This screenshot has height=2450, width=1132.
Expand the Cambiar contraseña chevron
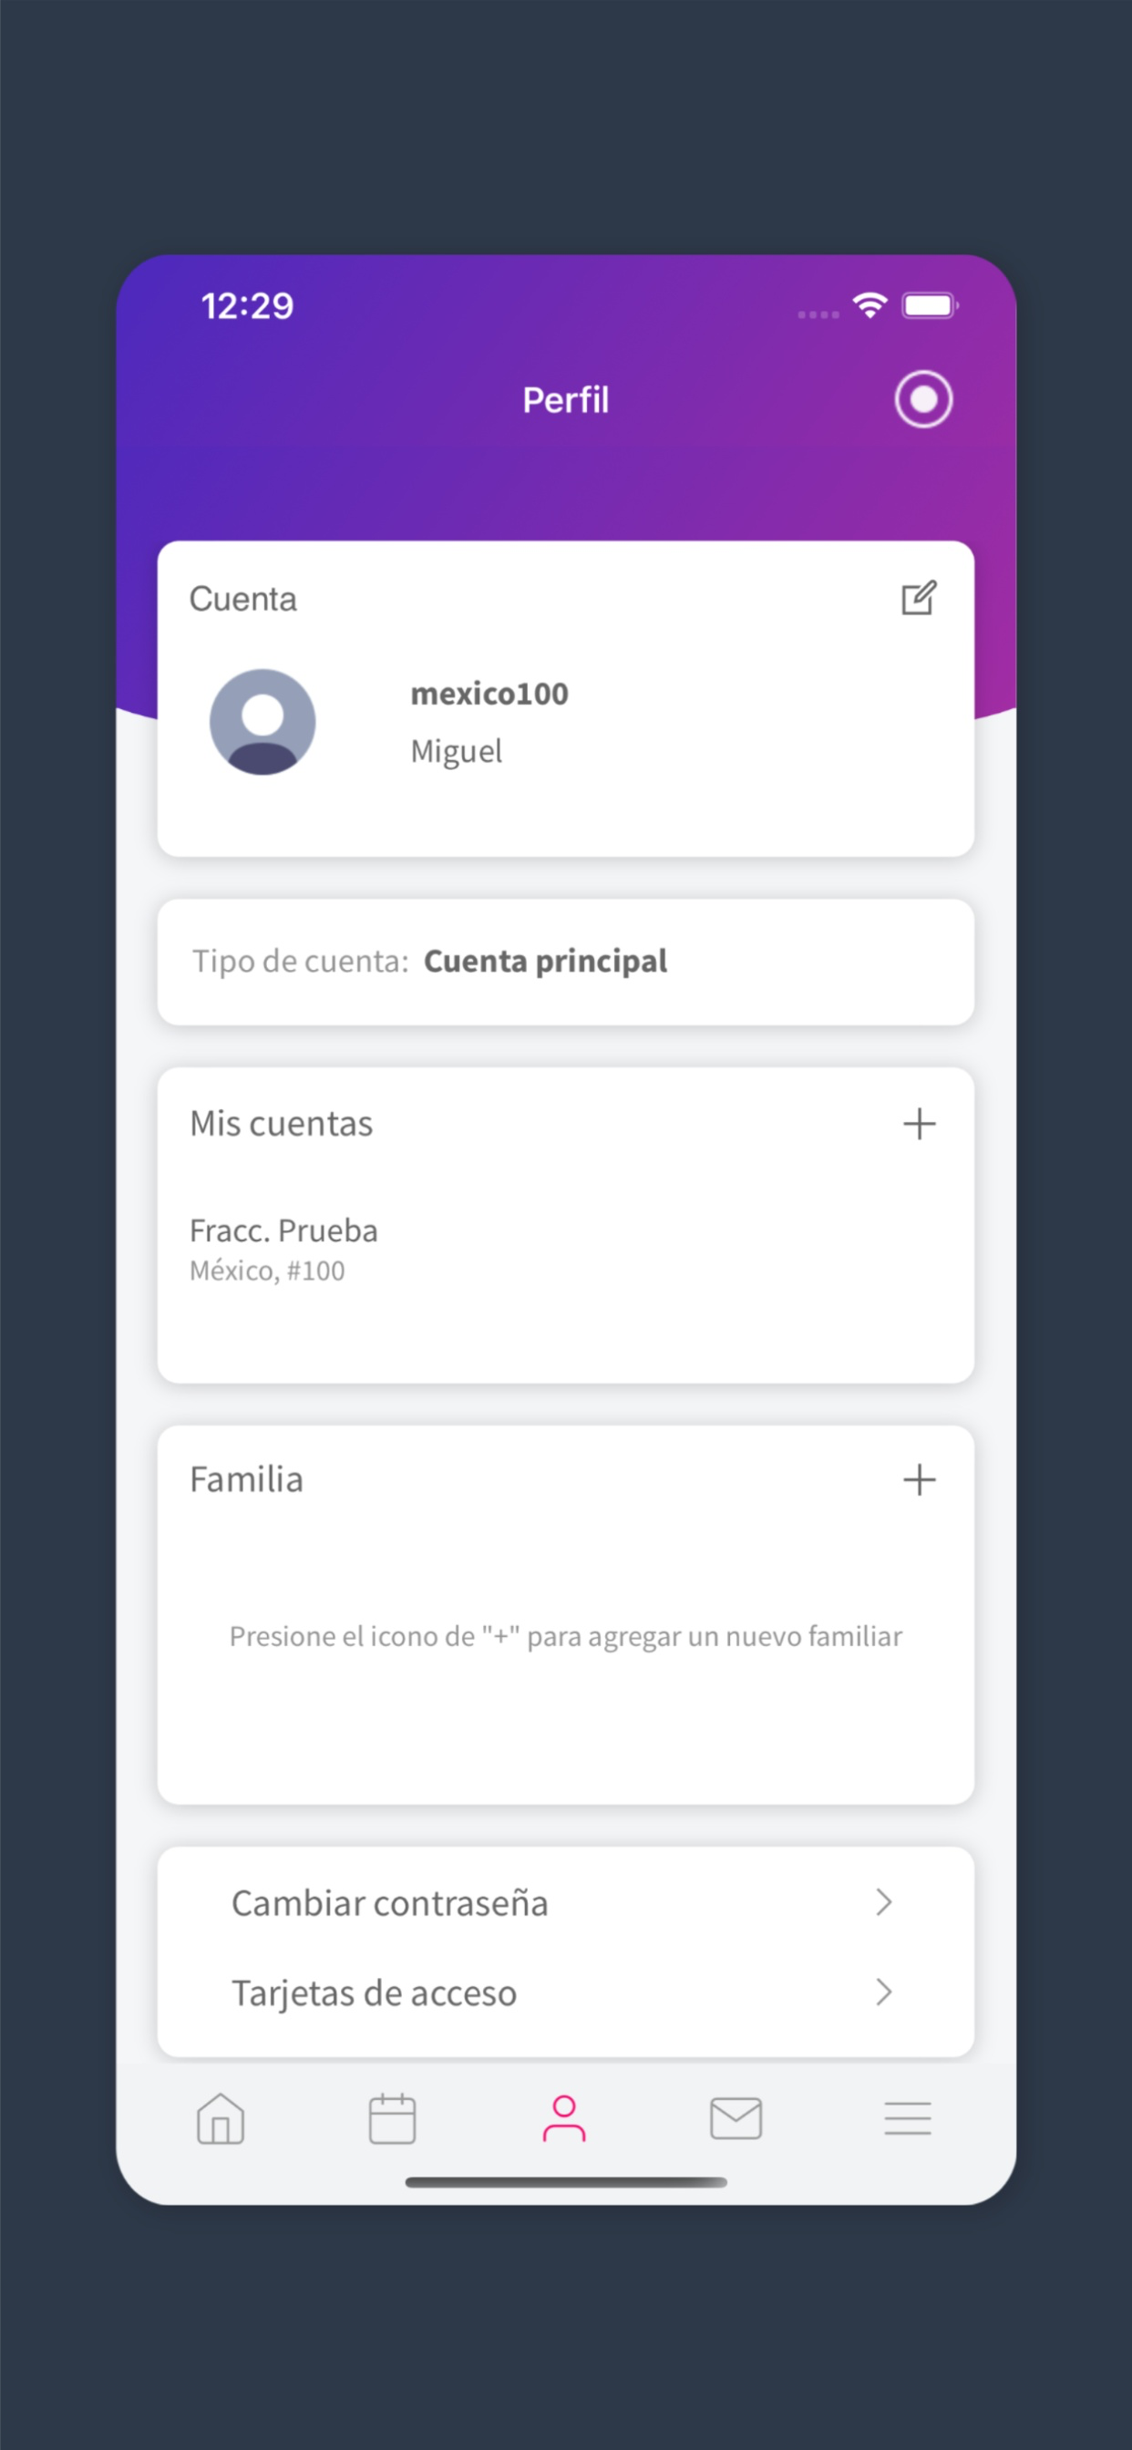[884, 1902]
